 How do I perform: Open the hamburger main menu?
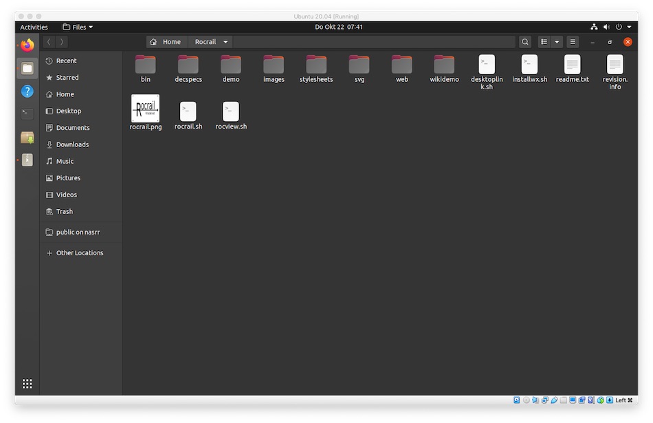573,42
